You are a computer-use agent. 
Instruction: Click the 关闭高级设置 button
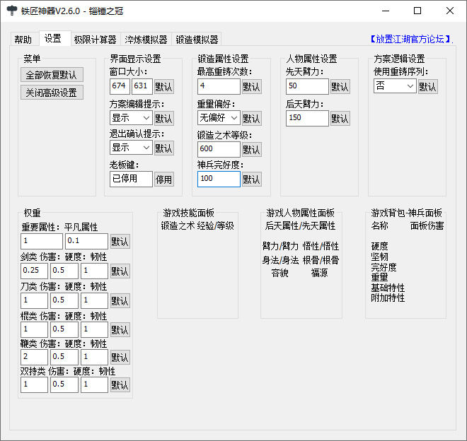52,93
